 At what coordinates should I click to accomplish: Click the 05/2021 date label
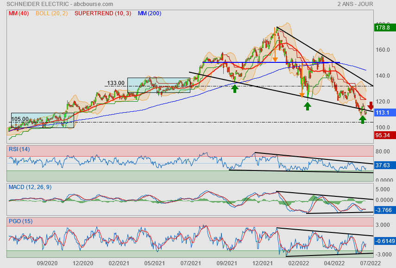tap(155, 263)
